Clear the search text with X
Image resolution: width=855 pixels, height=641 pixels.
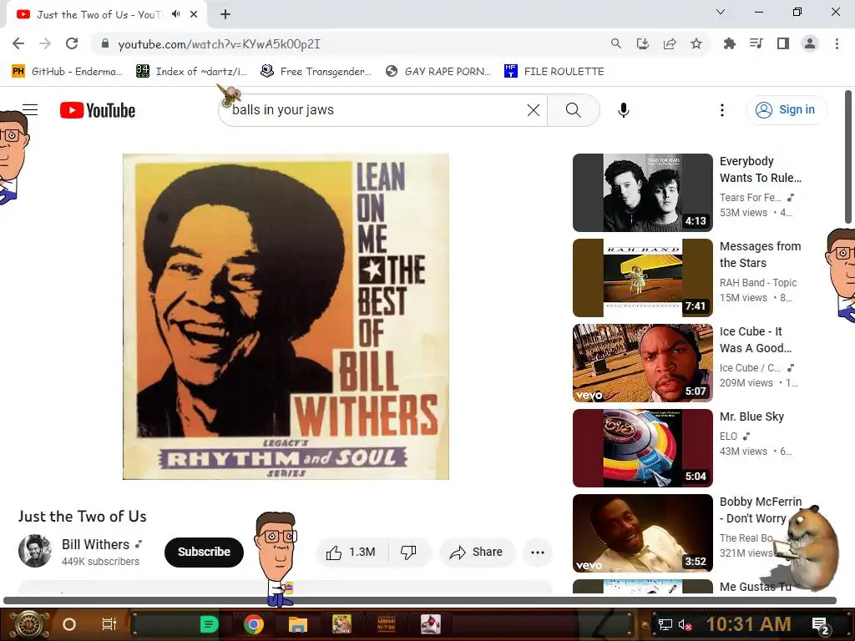534,110
